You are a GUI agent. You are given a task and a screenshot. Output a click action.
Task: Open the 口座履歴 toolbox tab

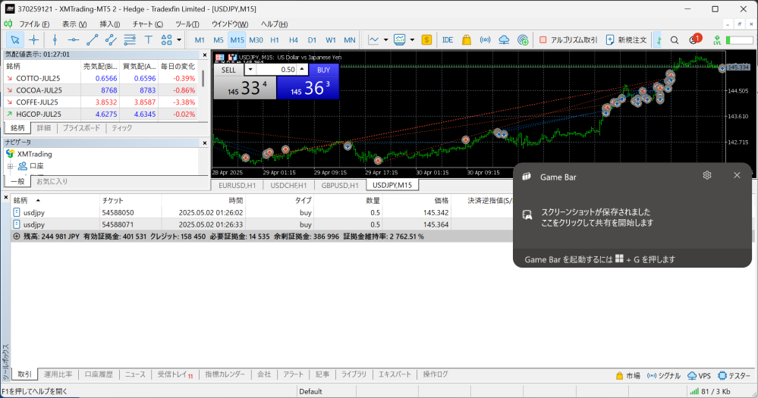[x=99, y=374]
